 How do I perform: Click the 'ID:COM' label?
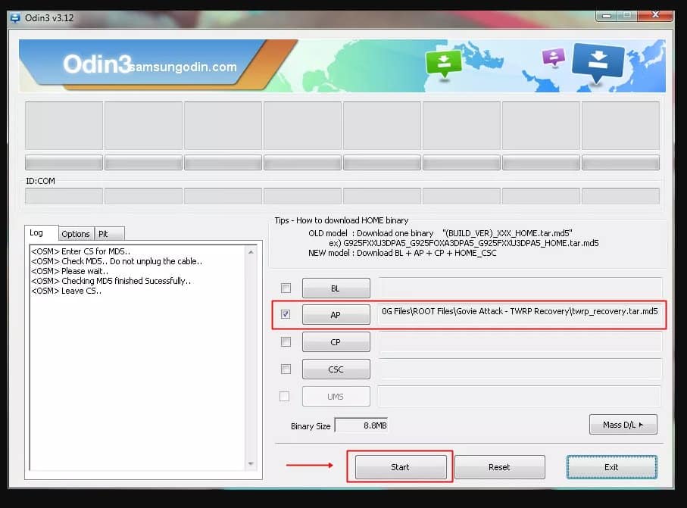(40, 181)
